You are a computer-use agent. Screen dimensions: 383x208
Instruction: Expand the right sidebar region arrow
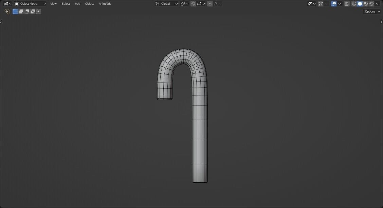[382, 22]
